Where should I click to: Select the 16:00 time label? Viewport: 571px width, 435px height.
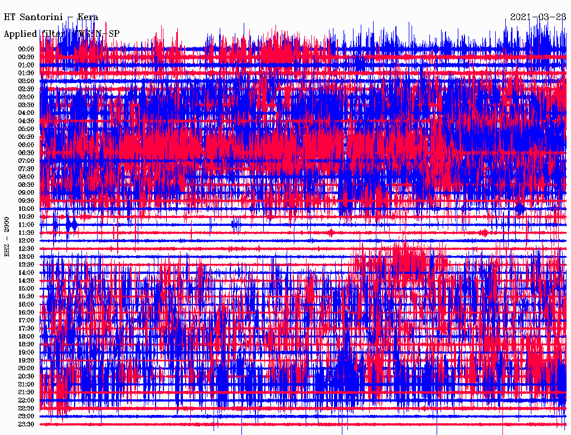pyautogui.click(x=26, y=304)
